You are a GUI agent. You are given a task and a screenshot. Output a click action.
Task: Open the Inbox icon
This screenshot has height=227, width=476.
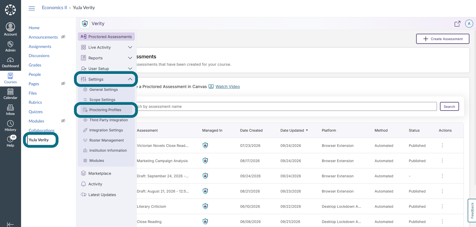coord(10,108)
